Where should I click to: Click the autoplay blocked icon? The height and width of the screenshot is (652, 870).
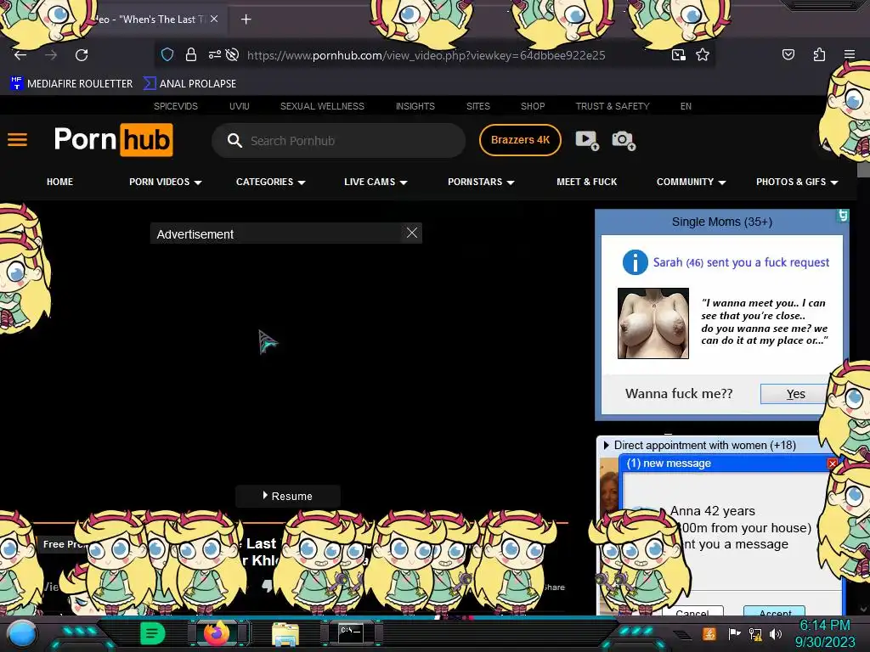[233, 54]
